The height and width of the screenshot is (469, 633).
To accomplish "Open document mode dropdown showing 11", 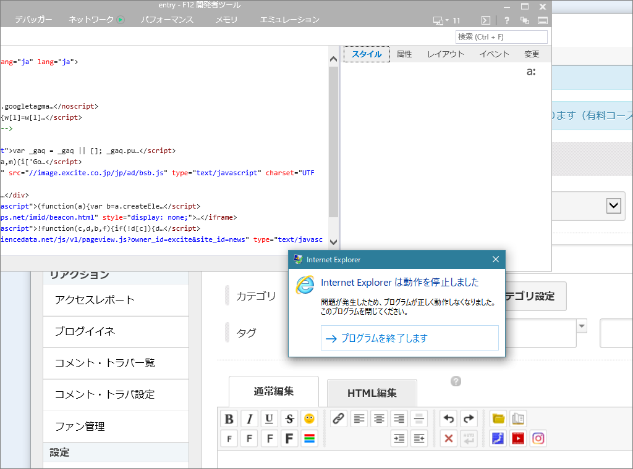I will tap(446, 20).
